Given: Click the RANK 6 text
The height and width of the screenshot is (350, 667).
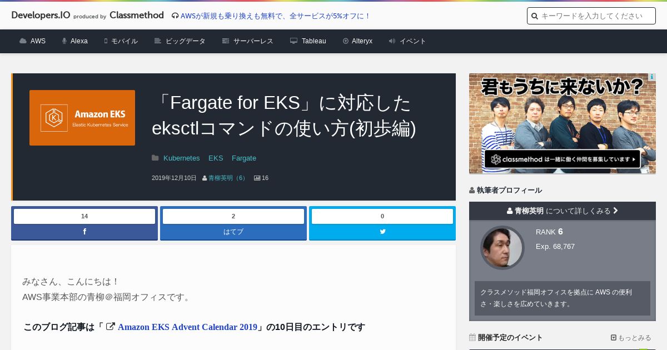Looking at the screenshot, I should 549,232.
